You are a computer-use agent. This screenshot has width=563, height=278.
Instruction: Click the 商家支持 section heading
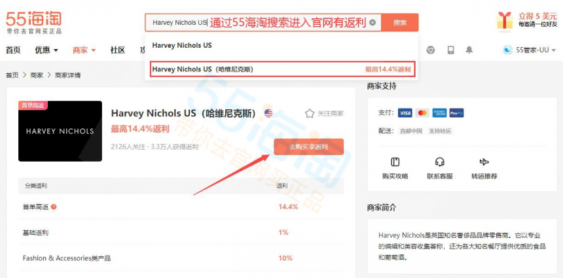[x=382, y=86]
